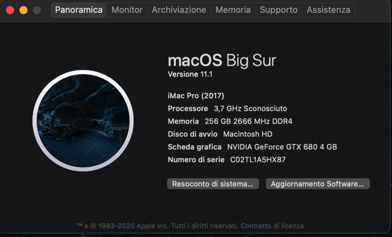This screenshot has height=237, width=392.
Task: Switch to the Panoramica tab
Action: 78,10
